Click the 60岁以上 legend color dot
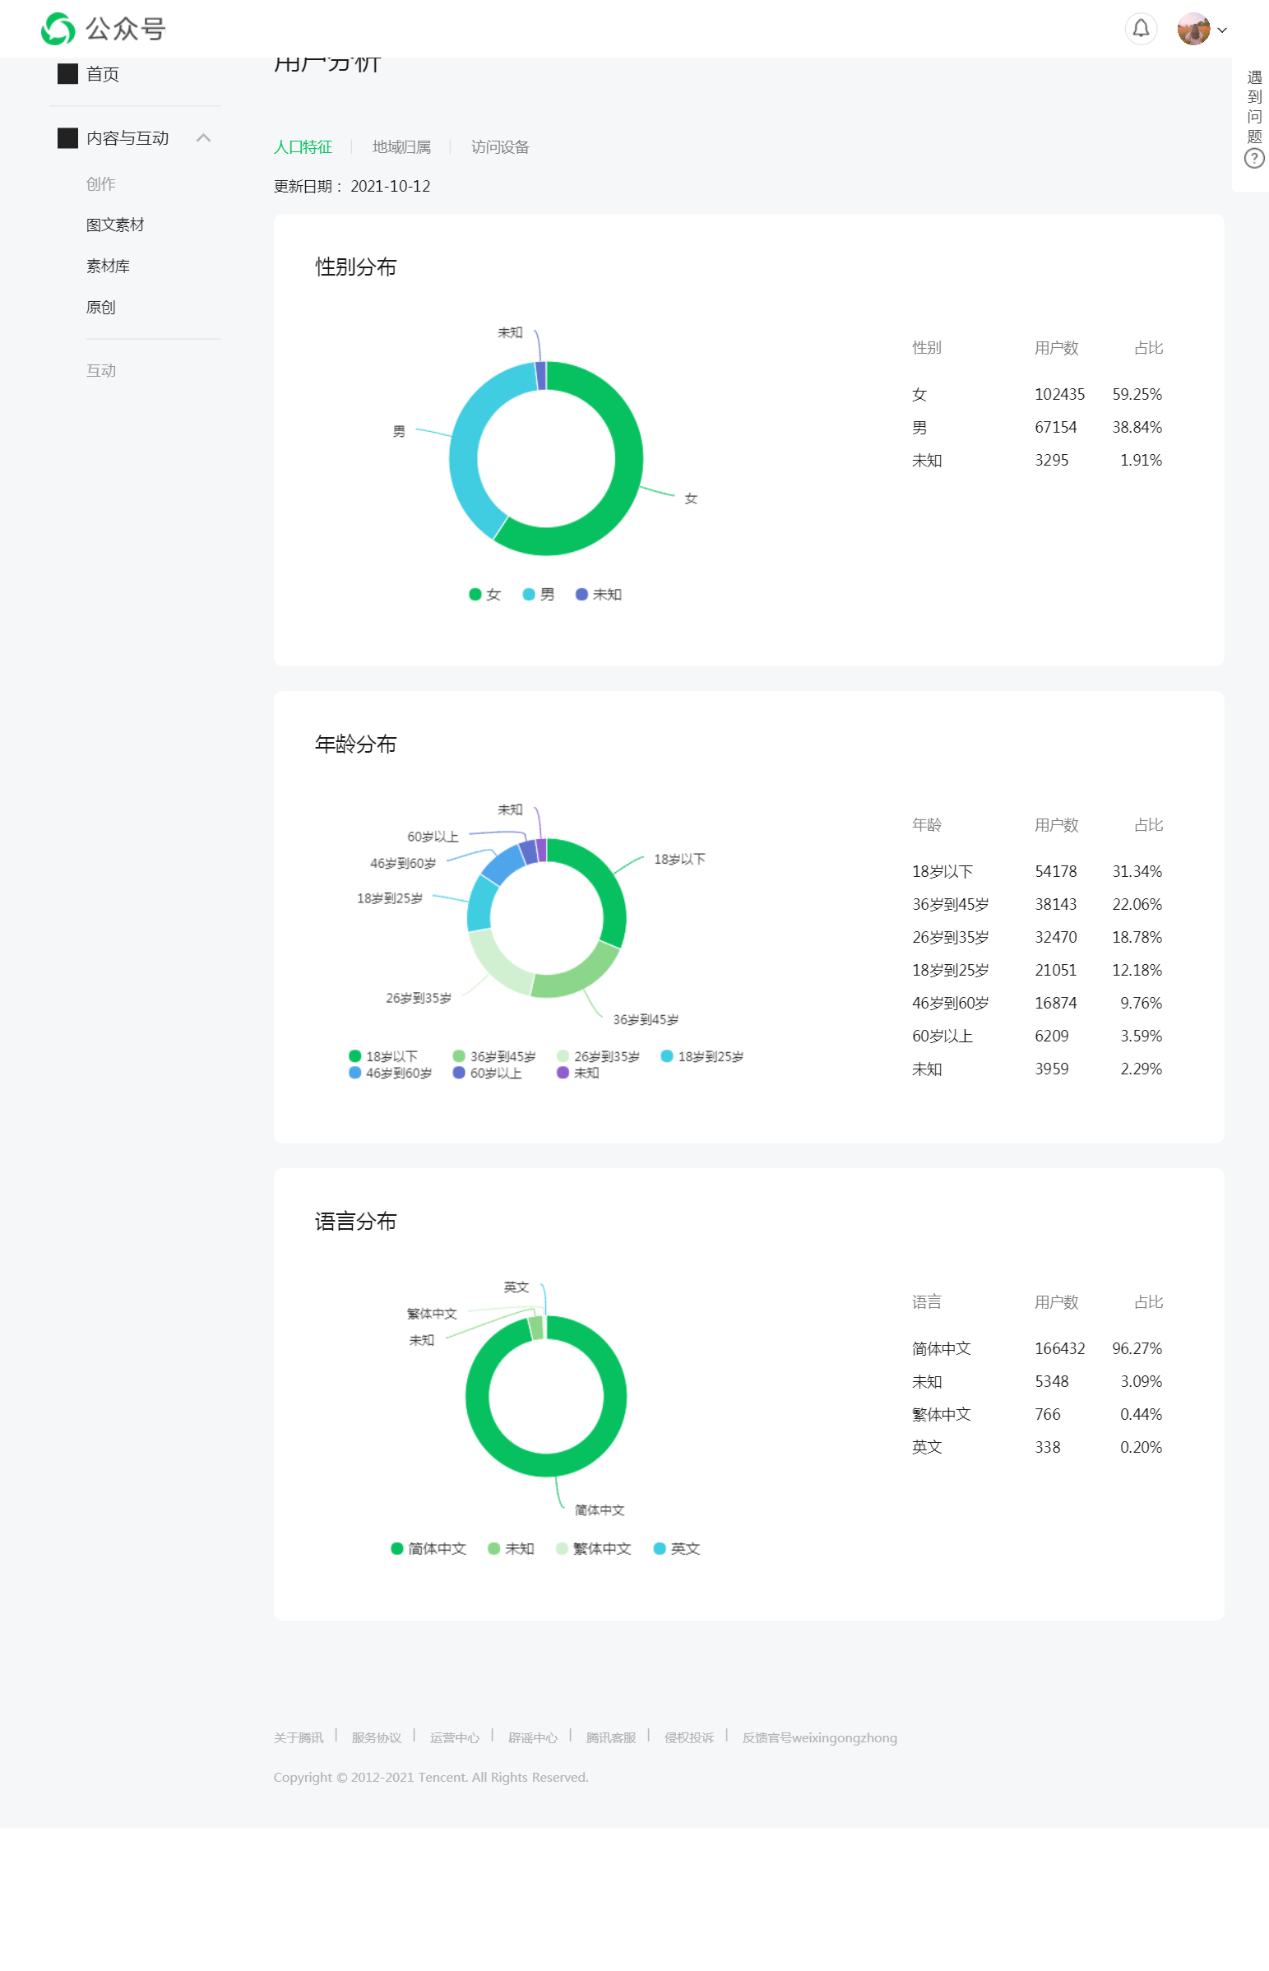 coord(459,1072)
